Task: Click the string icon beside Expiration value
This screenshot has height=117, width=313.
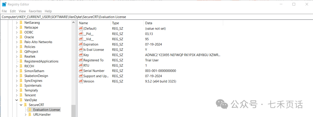Action: point(81,44)
